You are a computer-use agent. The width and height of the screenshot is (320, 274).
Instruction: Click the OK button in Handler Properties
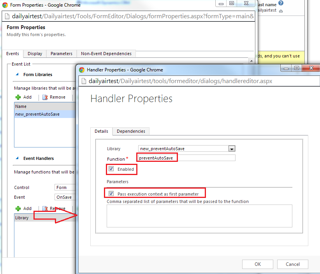[257, 264]
